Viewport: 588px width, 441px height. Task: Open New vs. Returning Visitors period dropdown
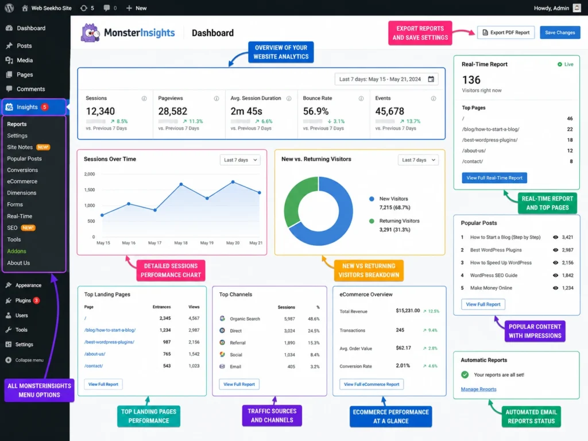[418, 160]
